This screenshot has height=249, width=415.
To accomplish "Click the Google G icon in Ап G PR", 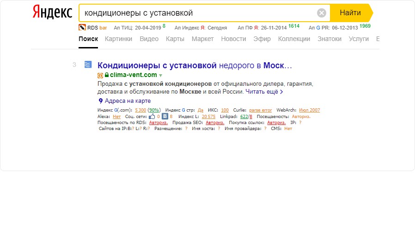I will 318,28.
